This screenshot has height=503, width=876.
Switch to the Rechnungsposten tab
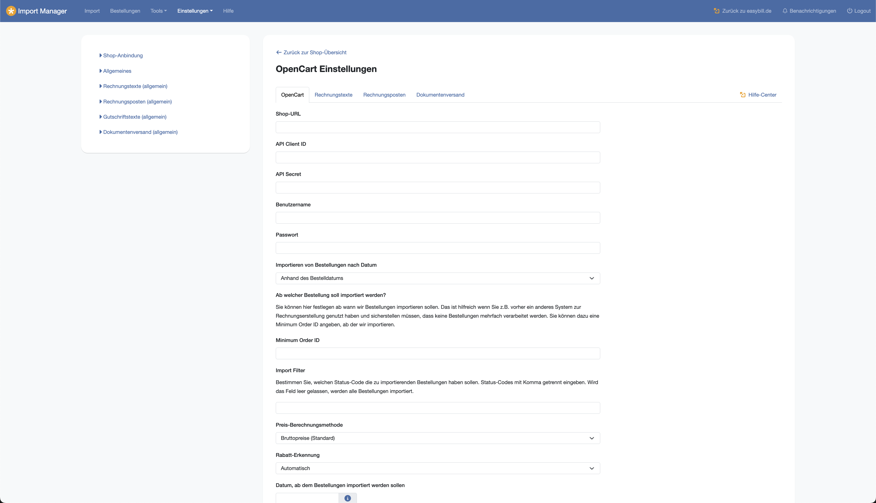click(384, 95)
